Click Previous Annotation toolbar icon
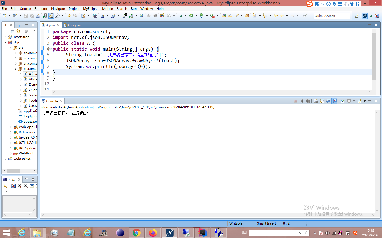This screenshot has width=382, height=238. (265, 16)
